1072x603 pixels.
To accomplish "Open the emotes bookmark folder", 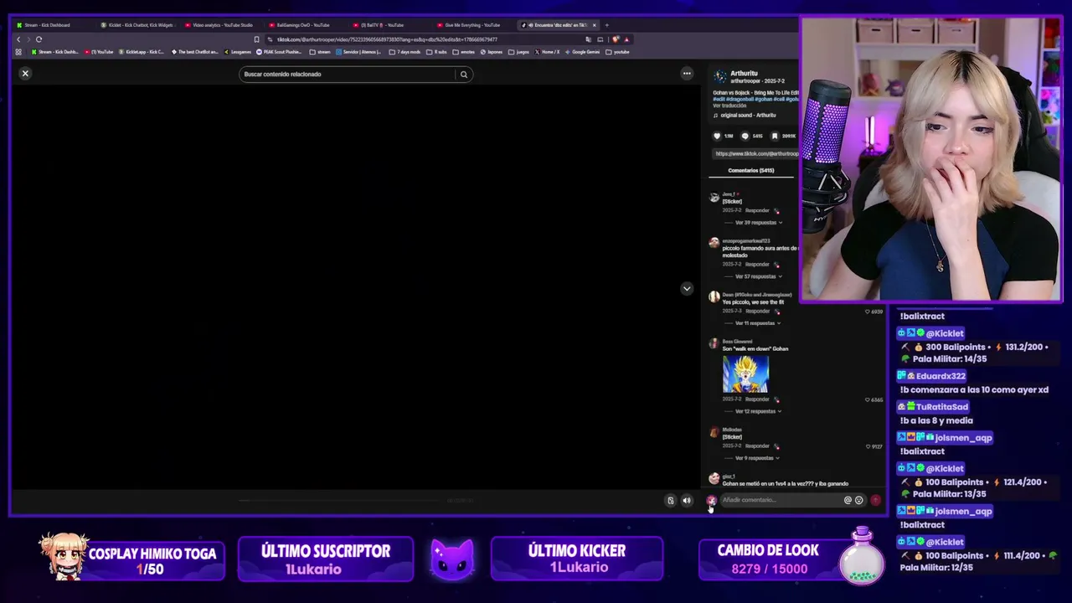I will pyautogui.click(x=465, y=52).
